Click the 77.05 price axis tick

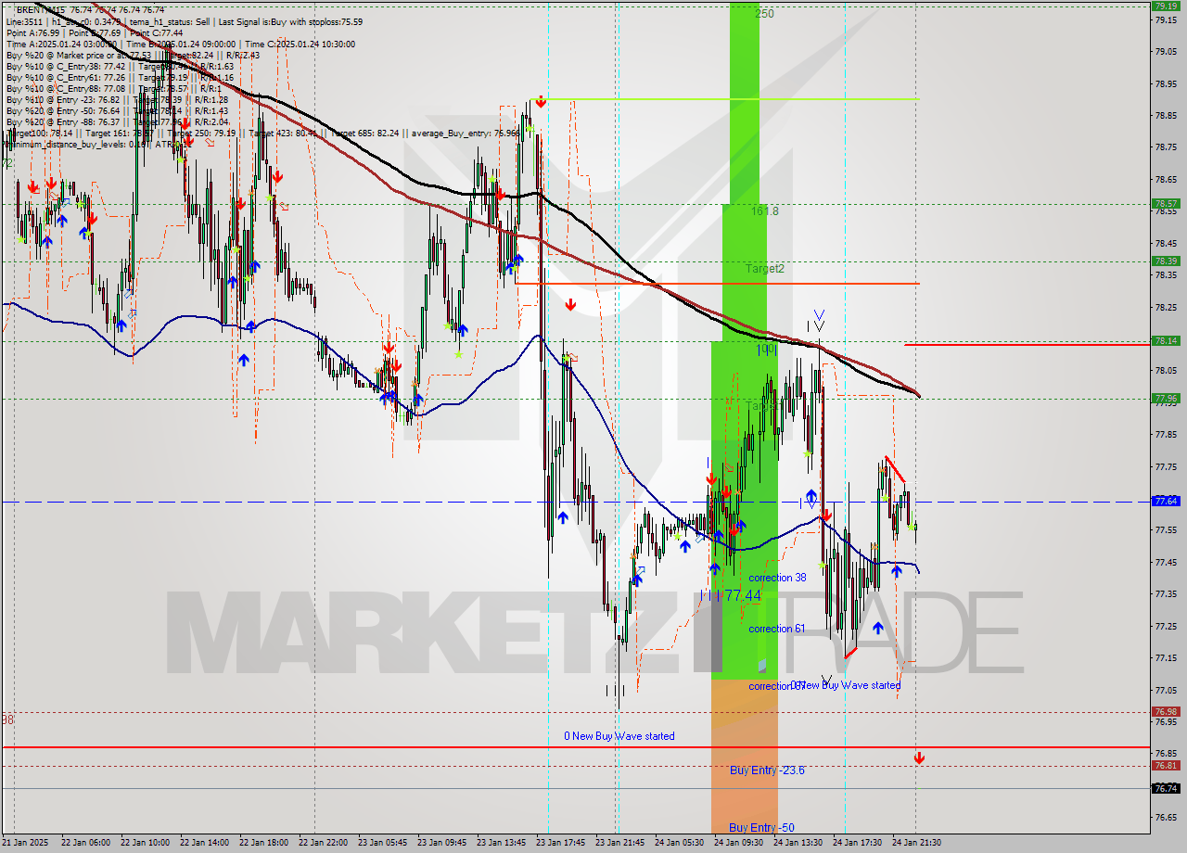(1165, 689)
